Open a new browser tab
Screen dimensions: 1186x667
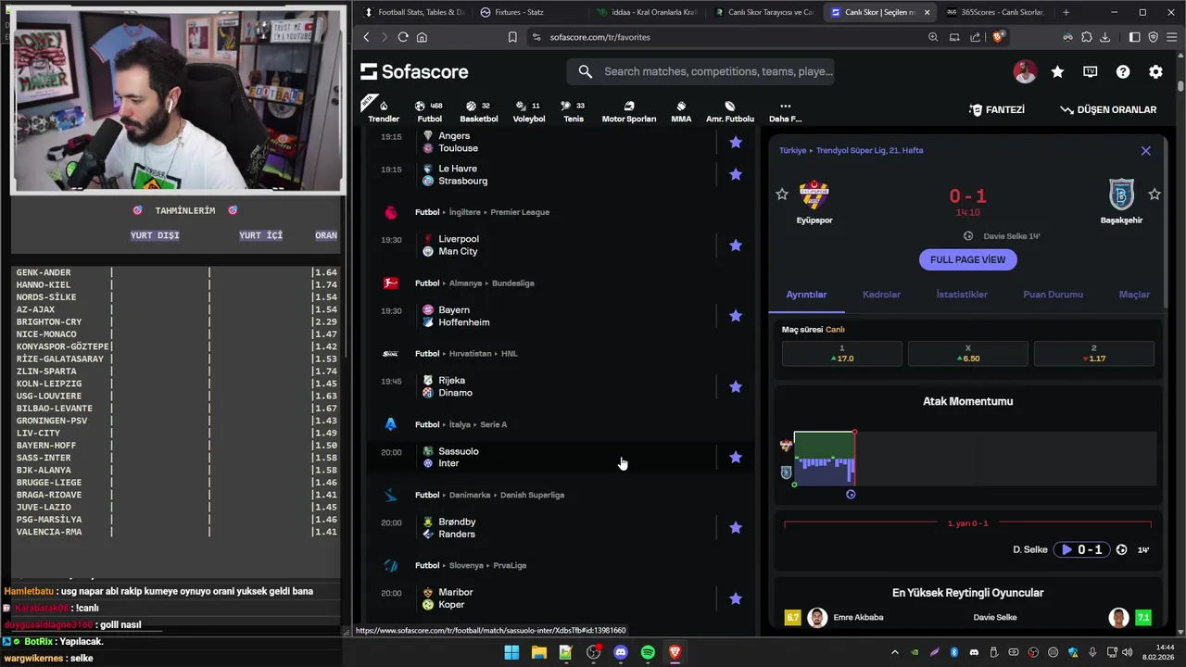1066,12
